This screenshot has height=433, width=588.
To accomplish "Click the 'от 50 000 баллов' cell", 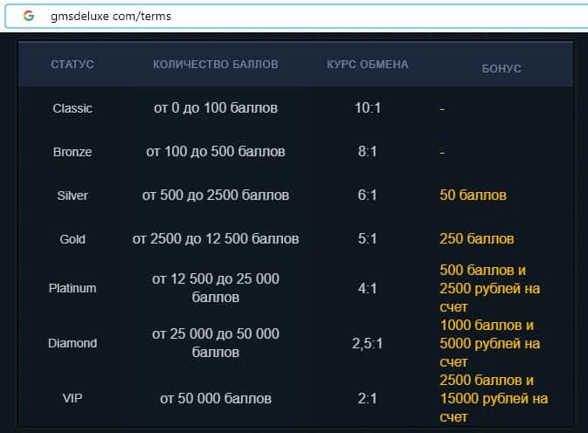I will [215, 398].
